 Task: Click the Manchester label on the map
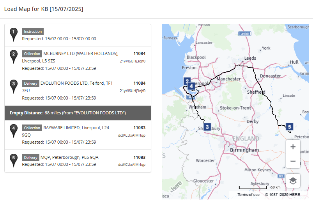tap(228, 79)
